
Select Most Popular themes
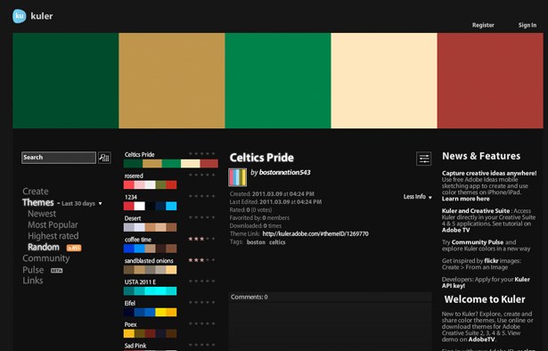[x=53, y=224]
